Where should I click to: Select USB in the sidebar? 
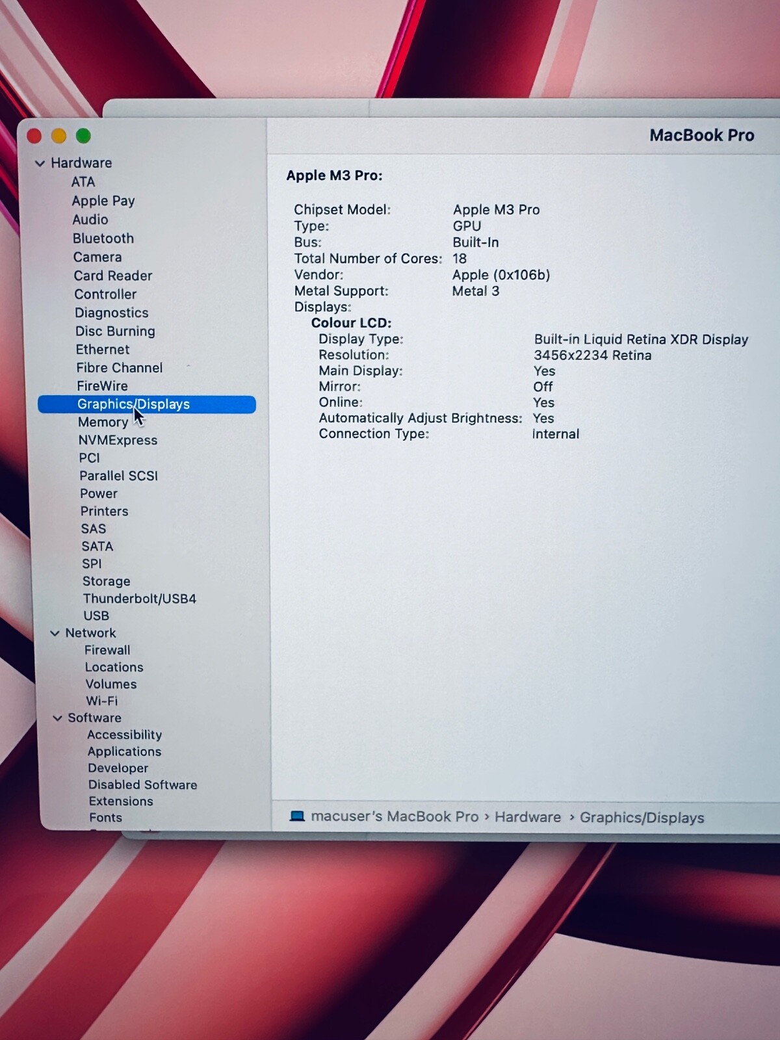[x=96, y=616]
